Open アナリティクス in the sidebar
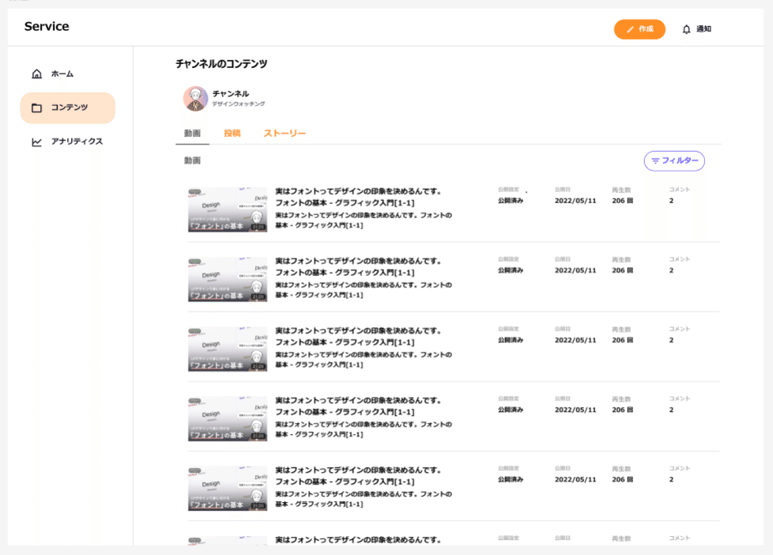 [67, 142]
